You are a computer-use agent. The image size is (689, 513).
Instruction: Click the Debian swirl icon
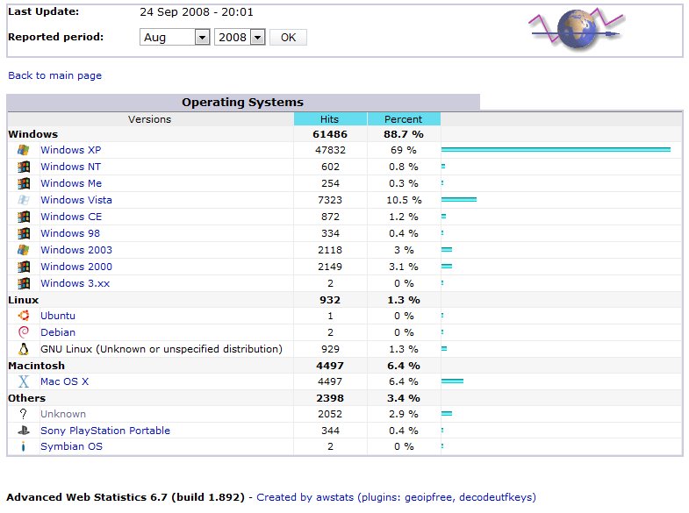(24, 332)
